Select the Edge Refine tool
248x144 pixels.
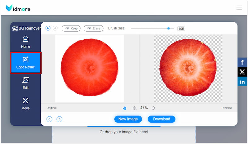pos(25,63)
